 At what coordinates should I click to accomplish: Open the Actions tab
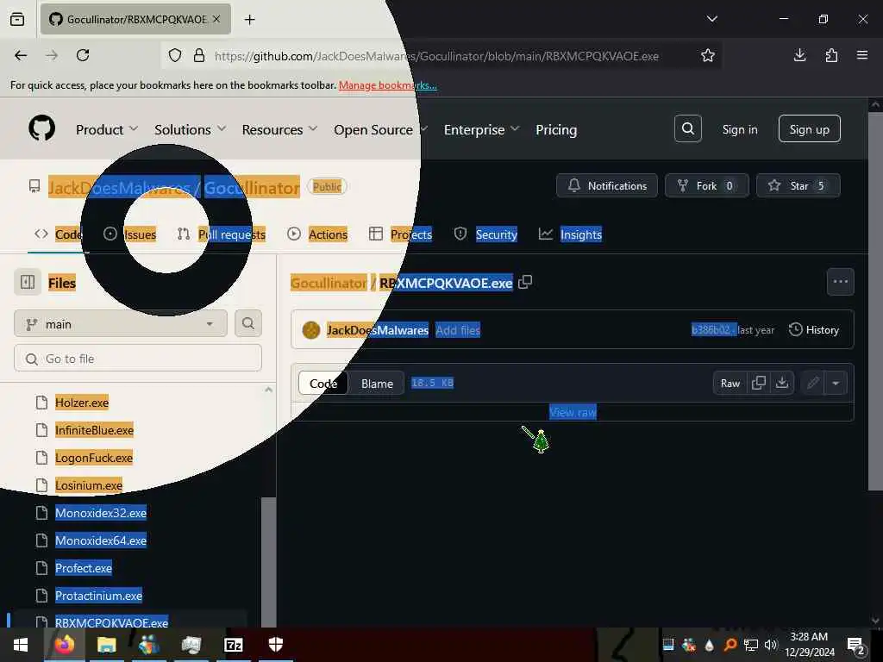click(317, 234)
